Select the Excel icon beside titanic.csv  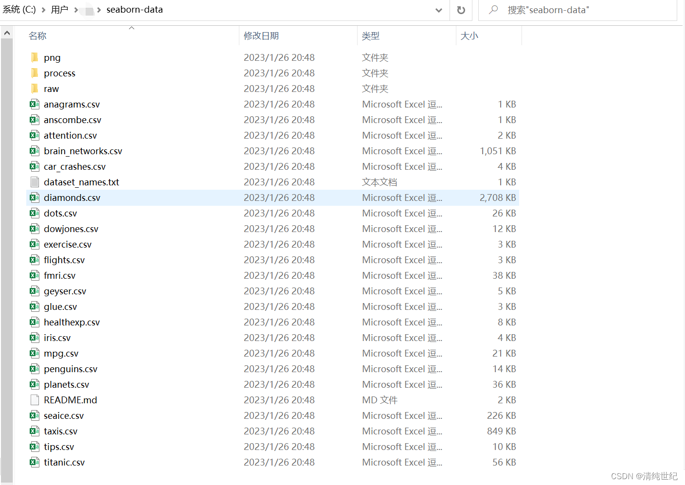pos(34,462)
